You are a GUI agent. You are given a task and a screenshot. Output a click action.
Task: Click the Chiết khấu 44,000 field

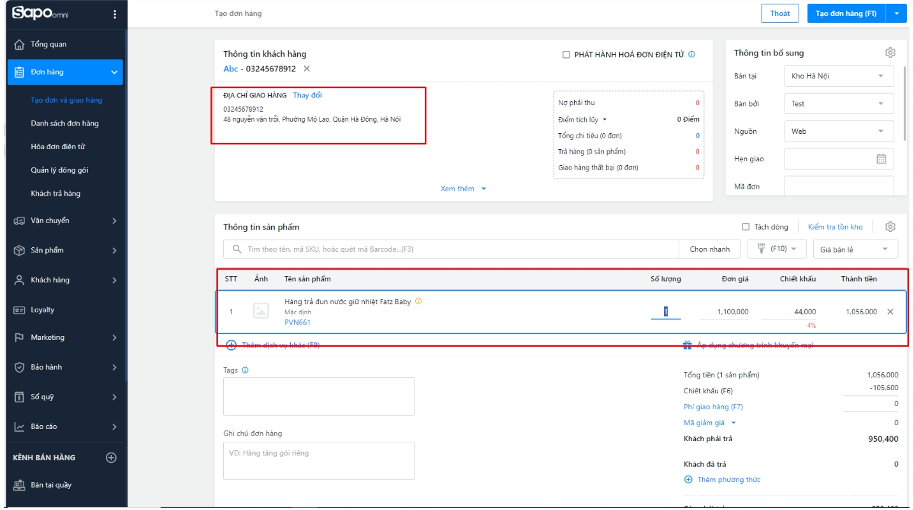pyautogui.click(x=789, y=312)
